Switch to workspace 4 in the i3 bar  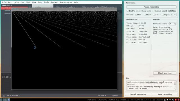(9, 100)
